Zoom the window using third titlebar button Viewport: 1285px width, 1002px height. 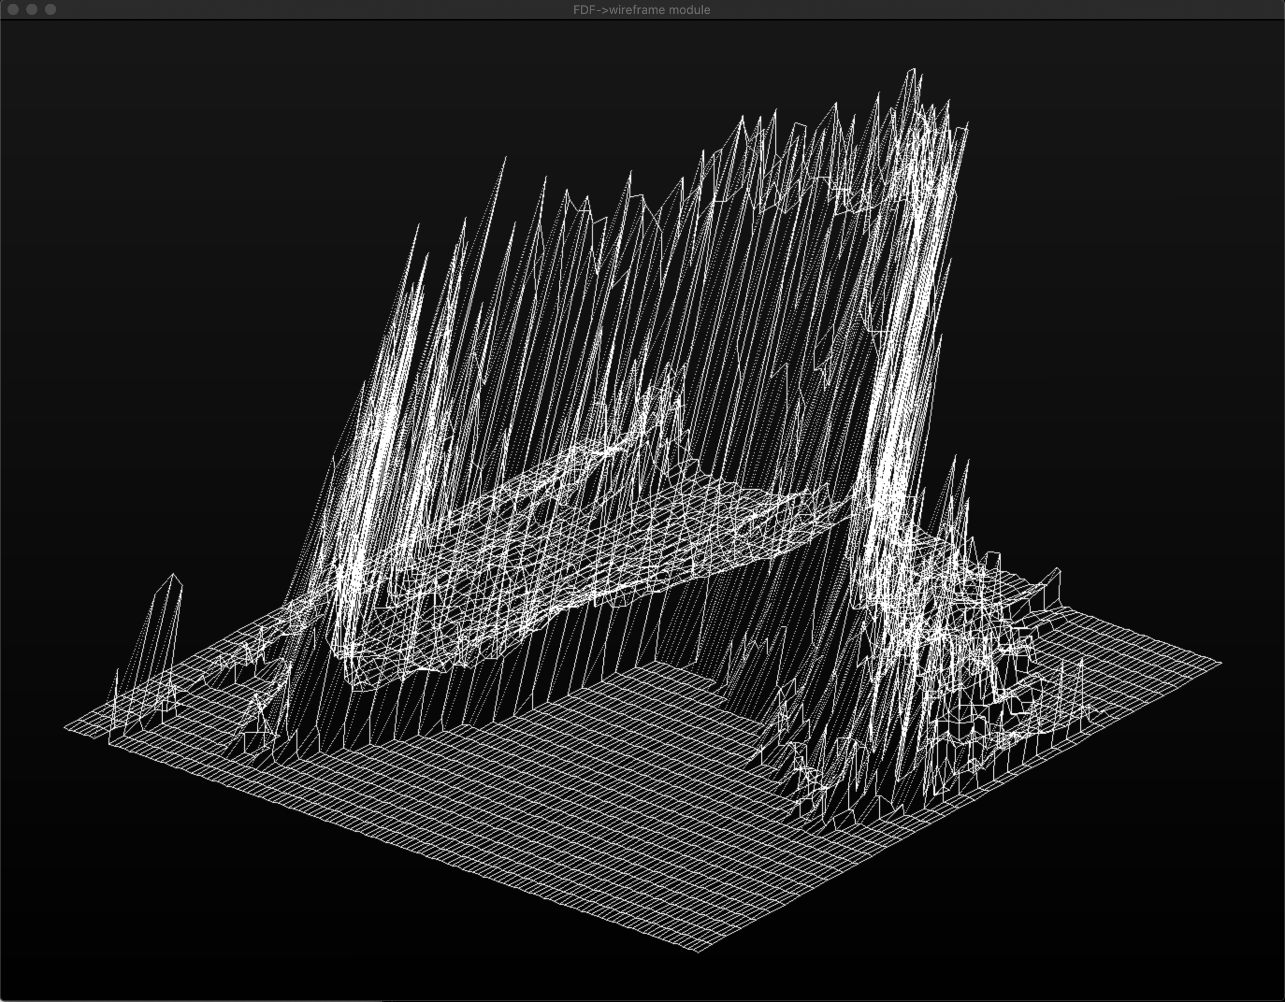pyautogui.click(x=51, y=9)
